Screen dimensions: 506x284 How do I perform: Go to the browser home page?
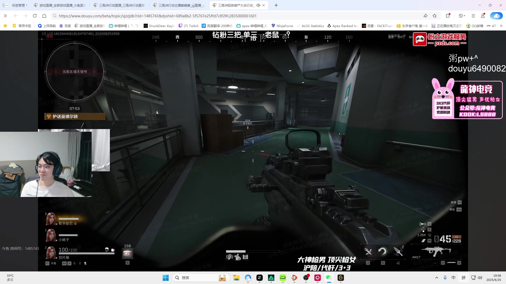(44, 16)
